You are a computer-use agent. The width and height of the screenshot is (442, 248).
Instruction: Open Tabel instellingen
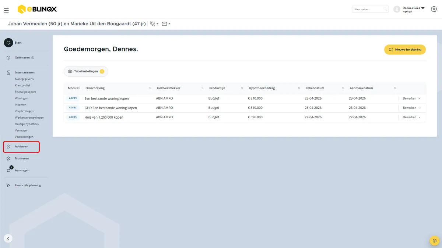[x=86, y=71]
